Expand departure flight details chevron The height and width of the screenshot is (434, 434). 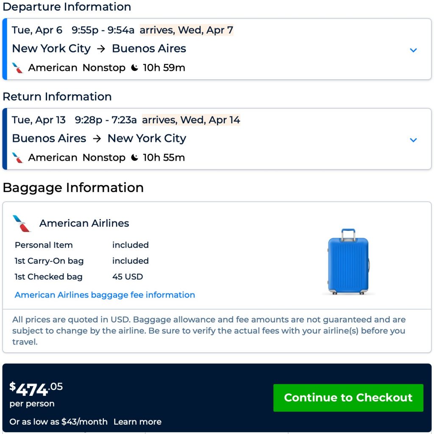413,50
